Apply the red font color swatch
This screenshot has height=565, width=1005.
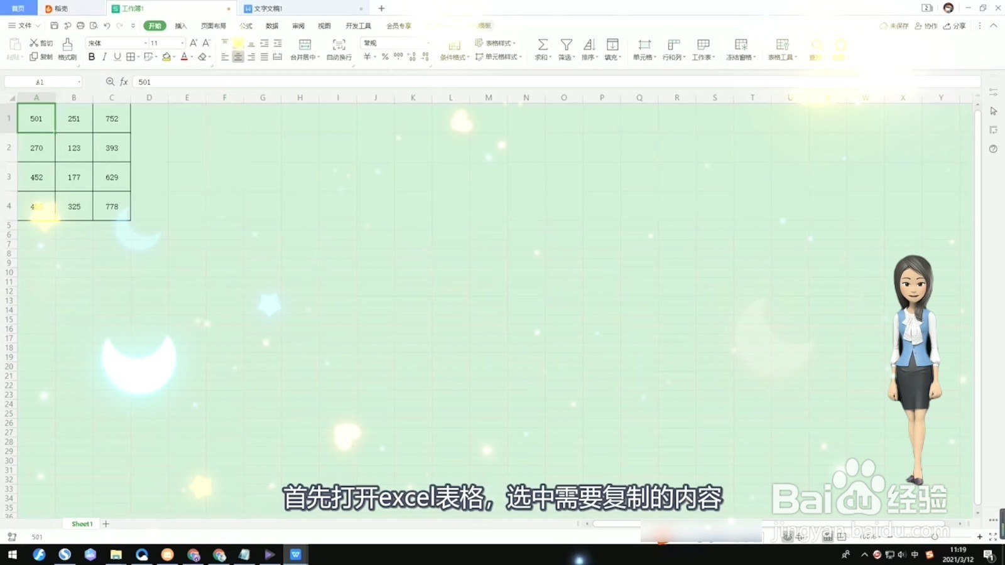click(185, 56)
